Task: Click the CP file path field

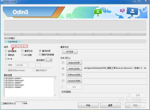Action: 115,75
